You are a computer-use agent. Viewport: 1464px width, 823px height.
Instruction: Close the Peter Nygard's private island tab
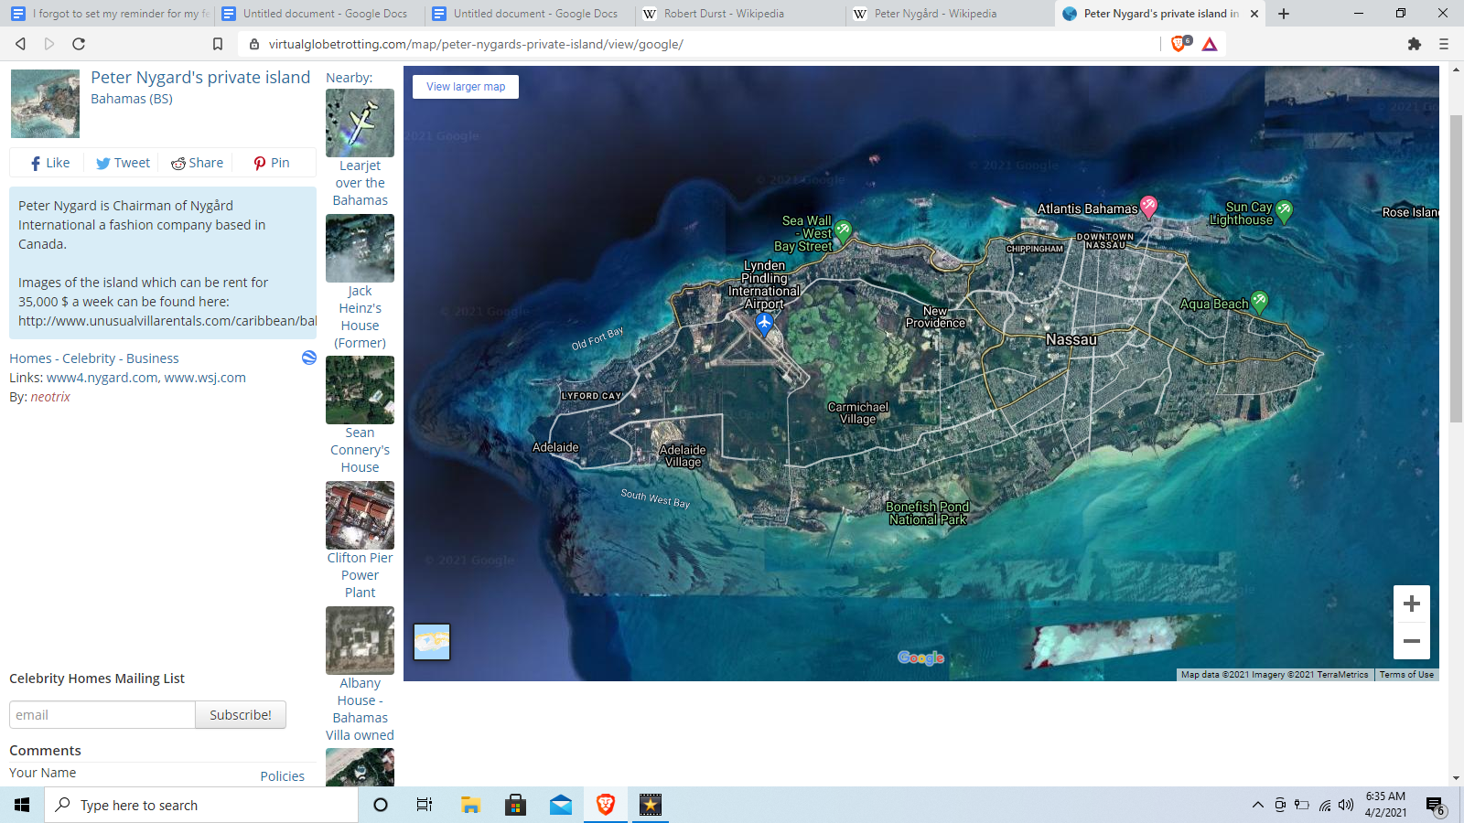click(1254, 14)
